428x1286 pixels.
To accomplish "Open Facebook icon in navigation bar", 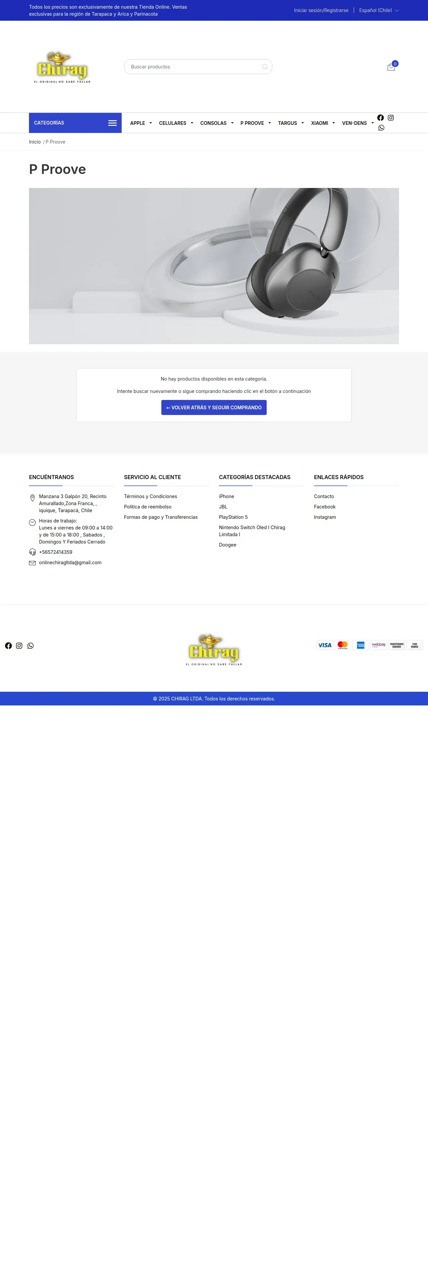I will tap(381, 118).
